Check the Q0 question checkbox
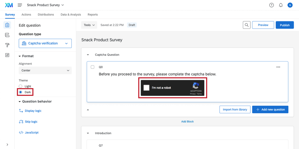 coord(93,67)
